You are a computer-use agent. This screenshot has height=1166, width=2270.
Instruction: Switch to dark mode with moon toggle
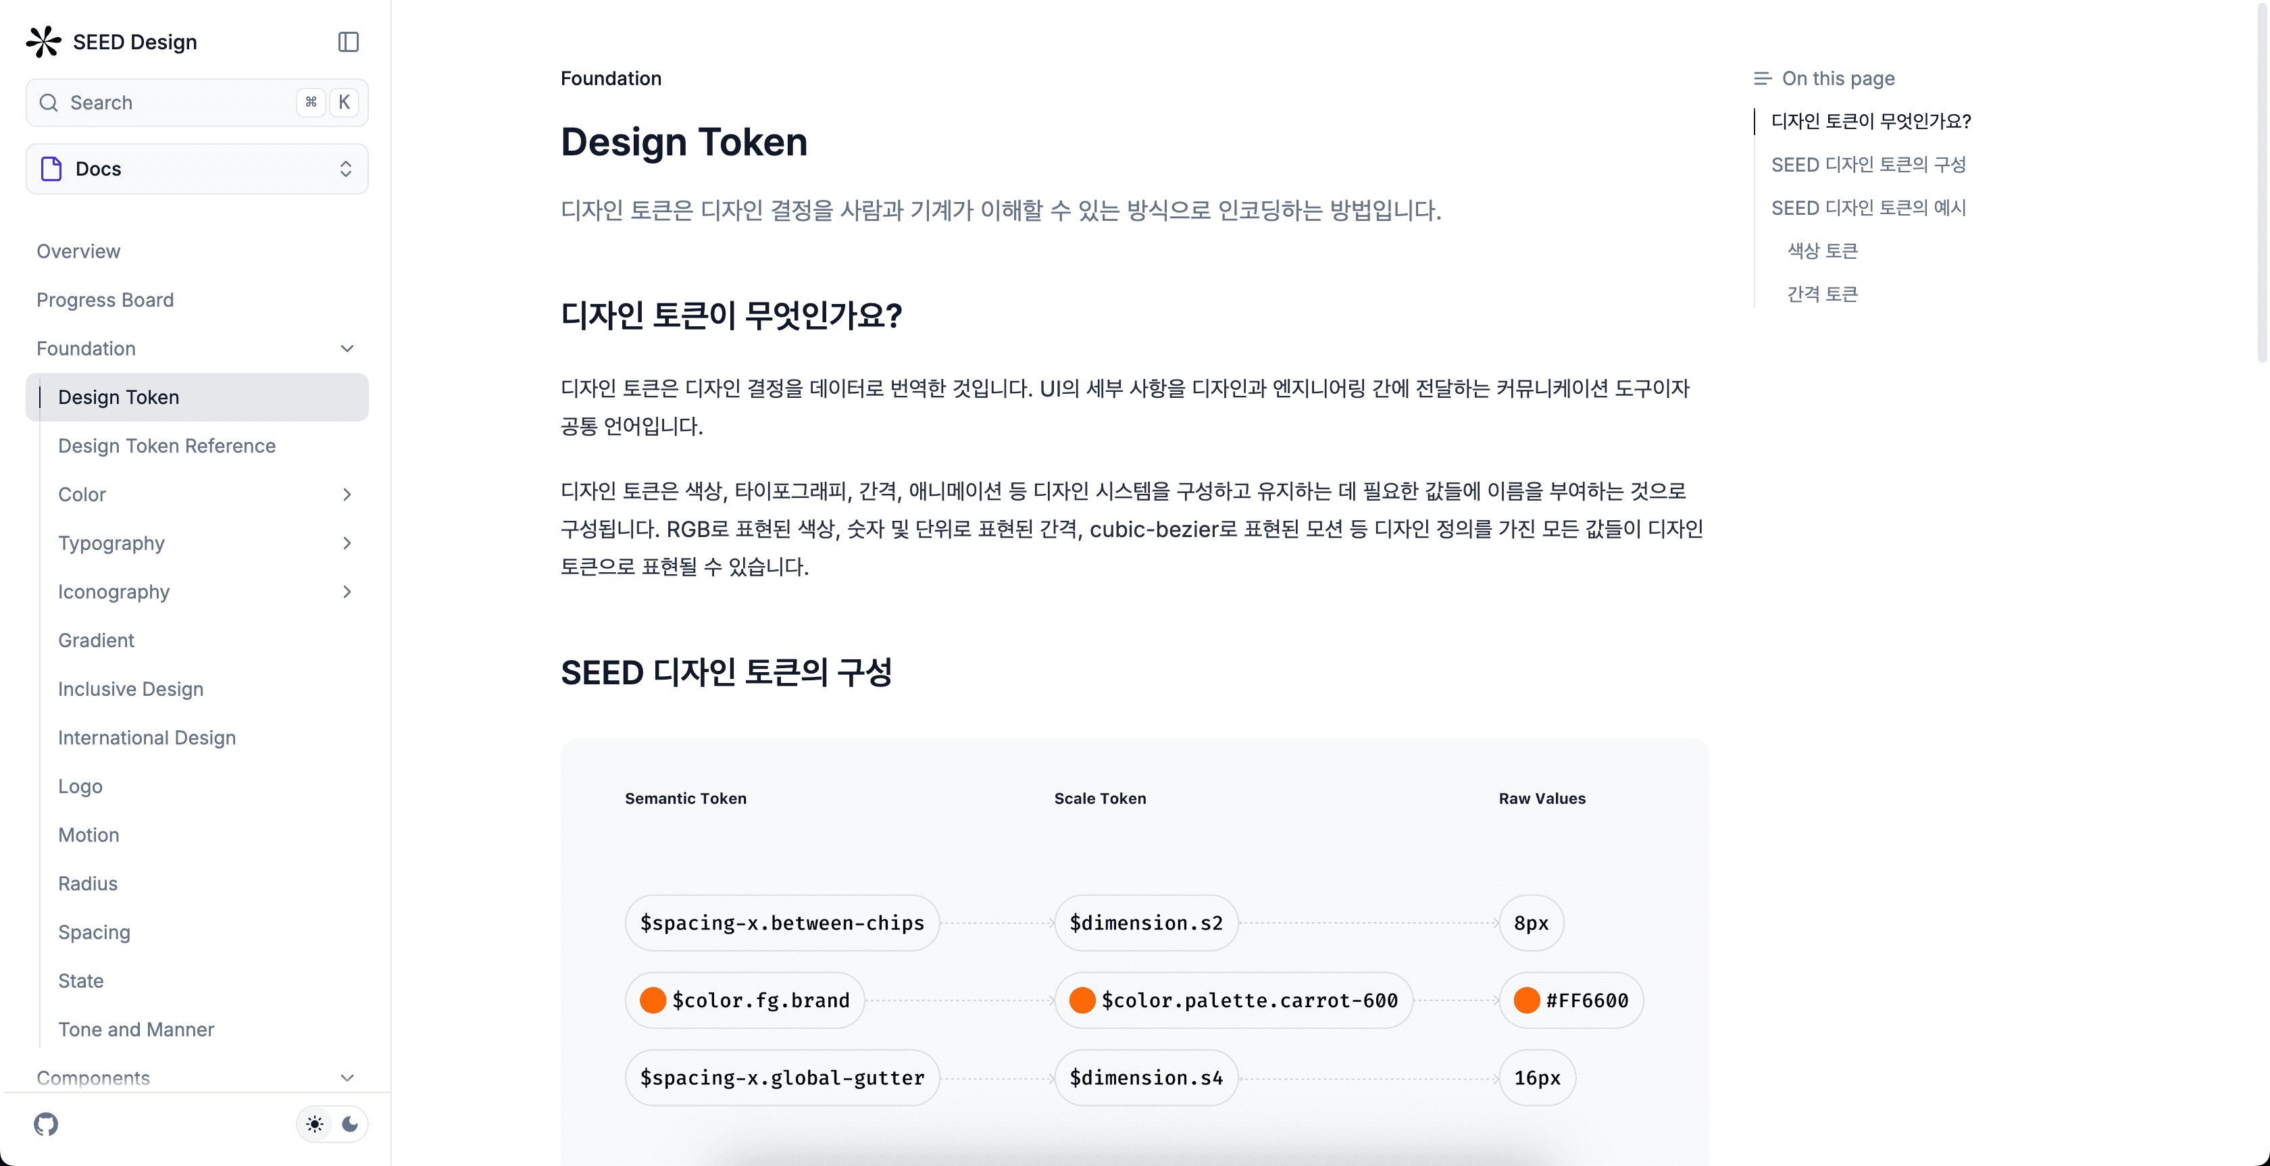coord(351,1123)
